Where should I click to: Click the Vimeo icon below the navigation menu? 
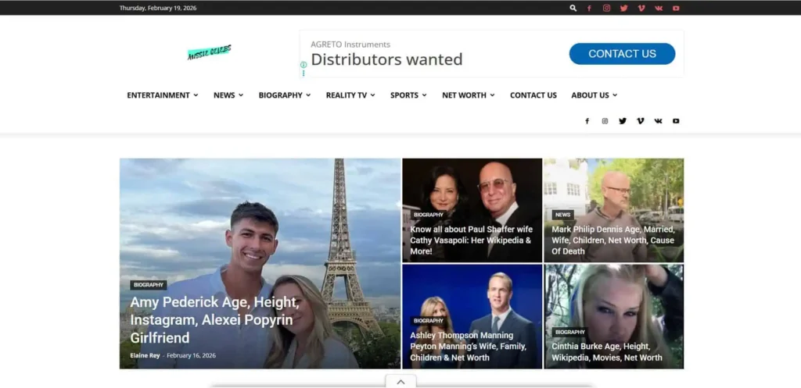(641, 121)
